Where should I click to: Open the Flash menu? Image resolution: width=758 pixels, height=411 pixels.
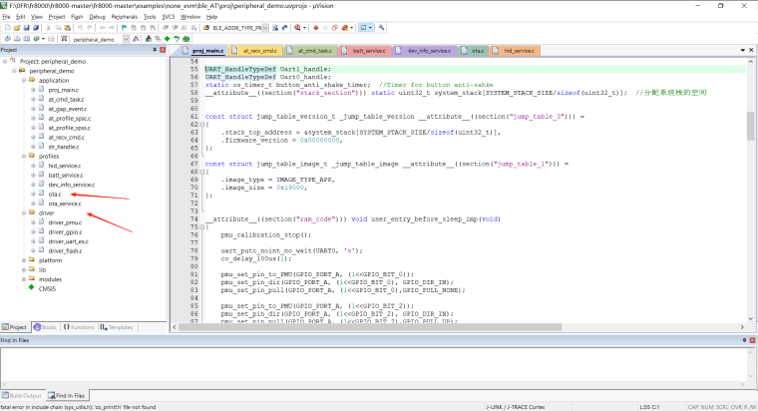77,17
